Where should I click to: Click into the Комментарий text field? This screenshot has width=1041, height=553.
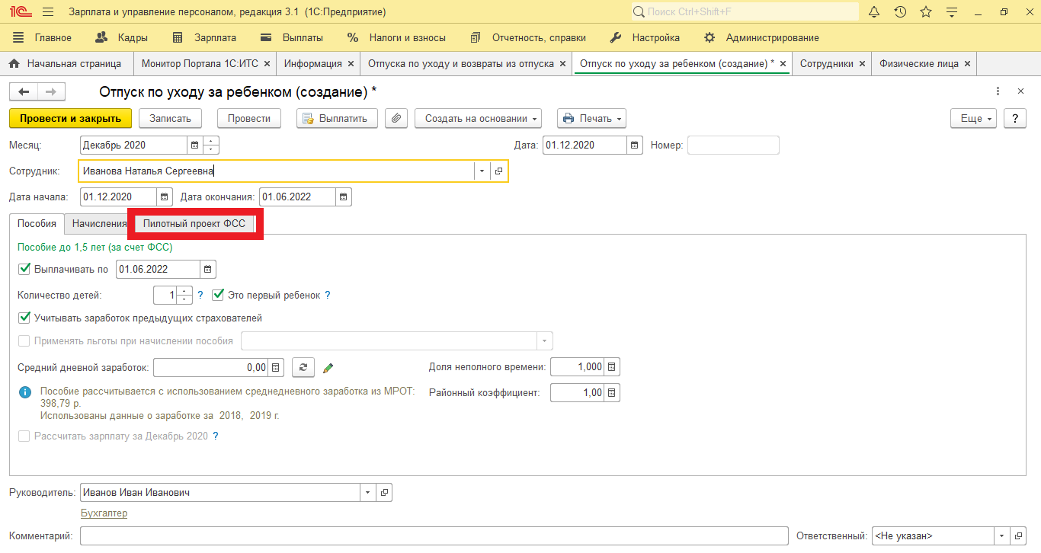(x=433, y=536)
